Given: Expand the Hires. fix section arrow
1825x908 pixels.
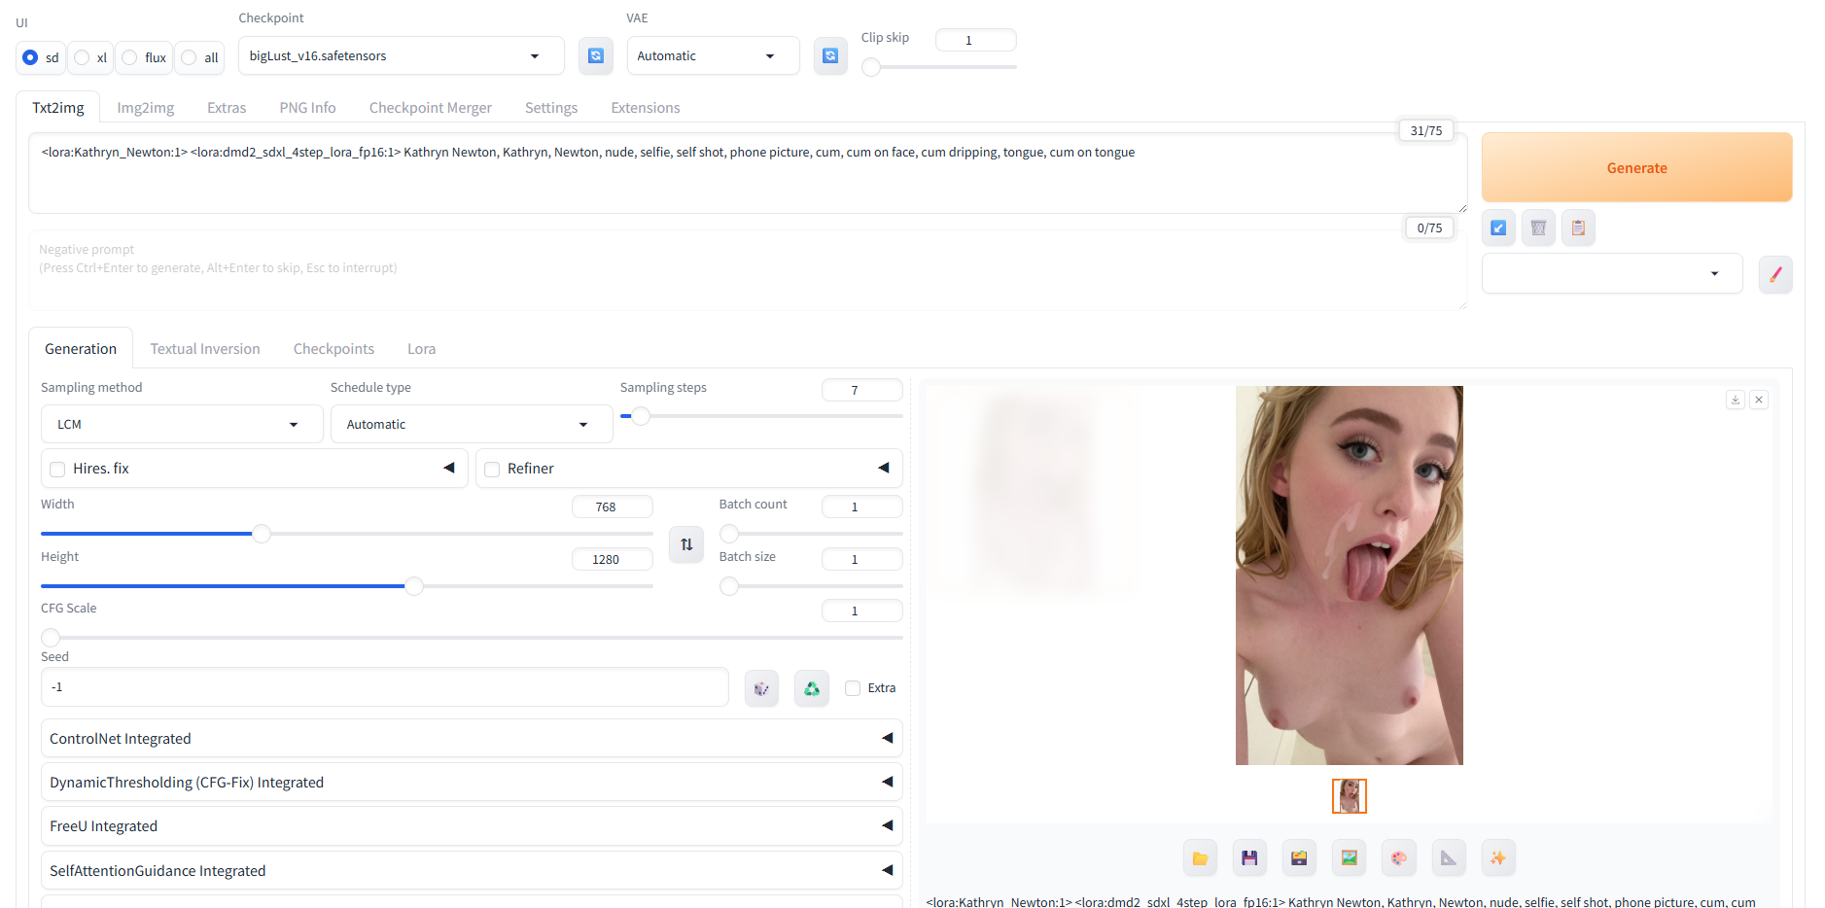Looking at the screenshot, I should click(x=449, y=468).
